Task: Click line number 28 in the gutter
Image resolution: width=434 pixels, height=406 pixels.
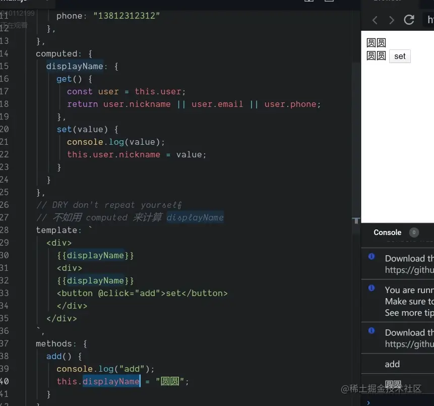Action: tap(4, 230)
